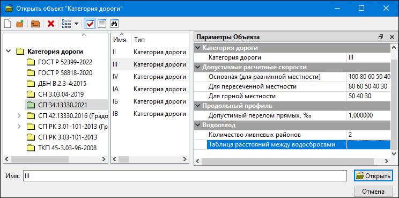399x198 pixels.
Task: Collapse the Категория дороги root tree node
Action: pyautogui.click(x=9, y=51)
